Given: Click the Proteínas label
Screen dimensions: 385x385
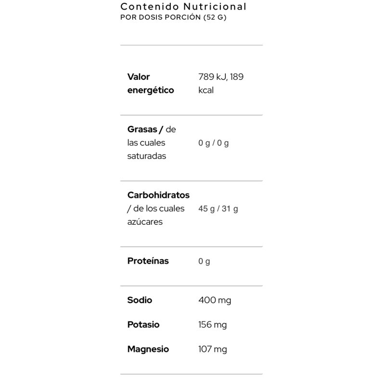Looking at the screenshot, I should 148,261.
